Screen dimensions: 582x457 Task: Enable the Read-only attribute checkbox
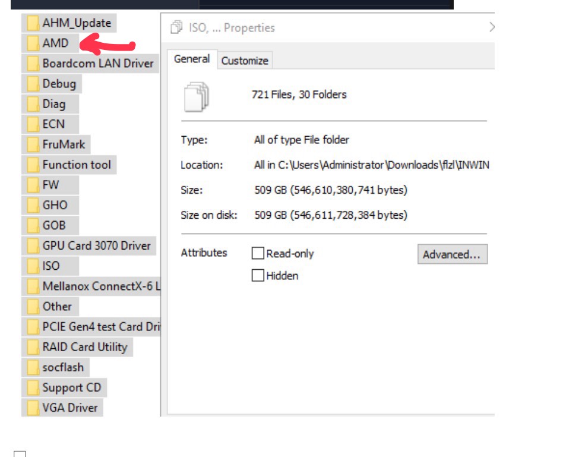[x=258, y=254]
